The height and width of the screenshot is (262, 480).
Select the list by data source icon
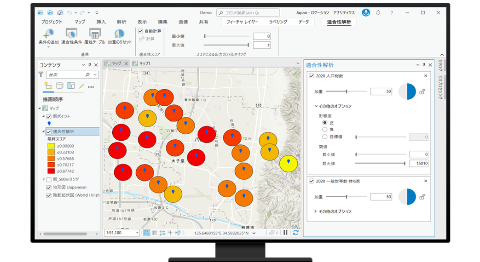[x=59, y=86]
